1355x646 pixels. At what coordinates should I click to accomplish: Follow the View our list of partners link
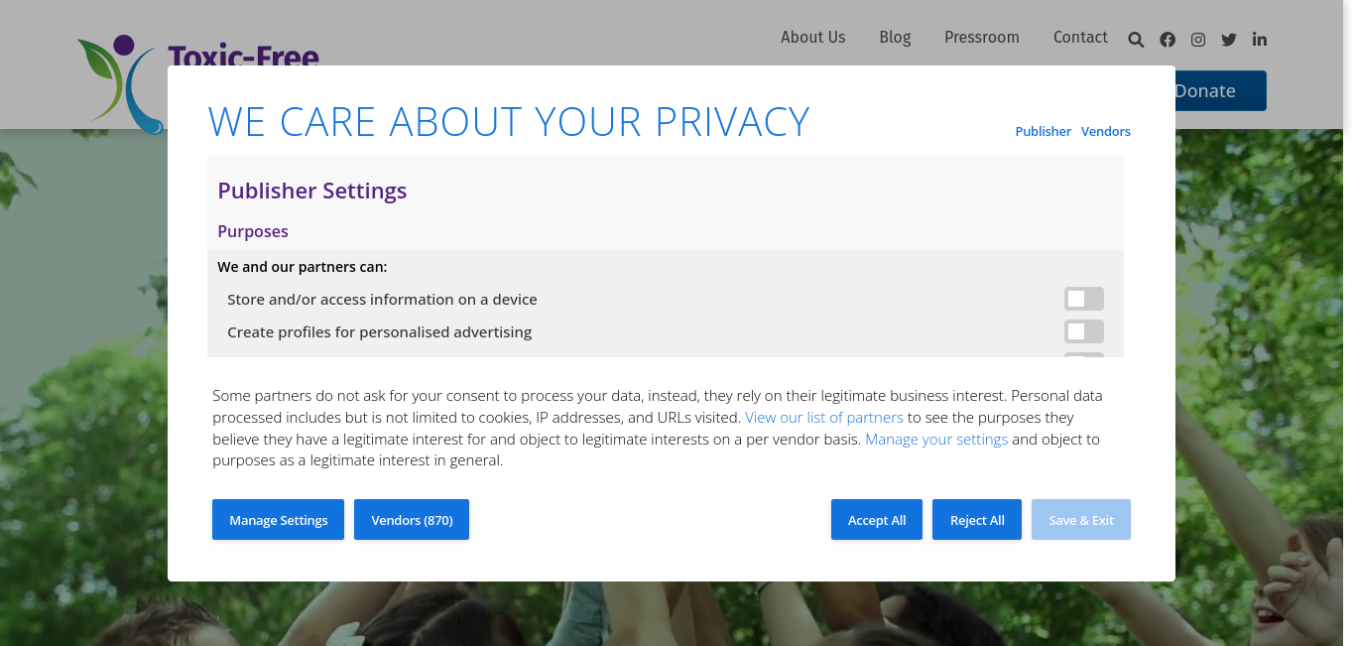pyautogui.click(x=824, y=417)
